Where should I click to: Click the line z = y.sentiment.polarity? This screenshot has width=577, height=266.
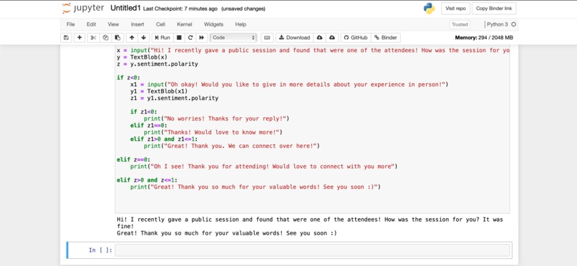tap(157, 64)
